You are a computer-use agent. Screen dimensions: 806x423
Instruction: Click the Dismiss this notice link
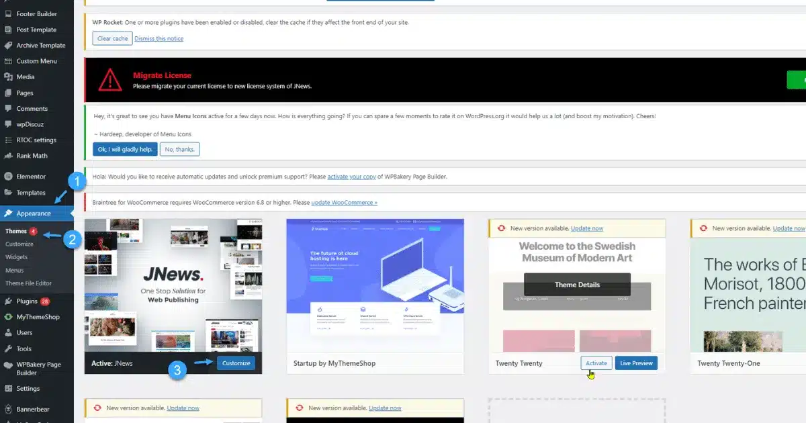tap(159, 38)
